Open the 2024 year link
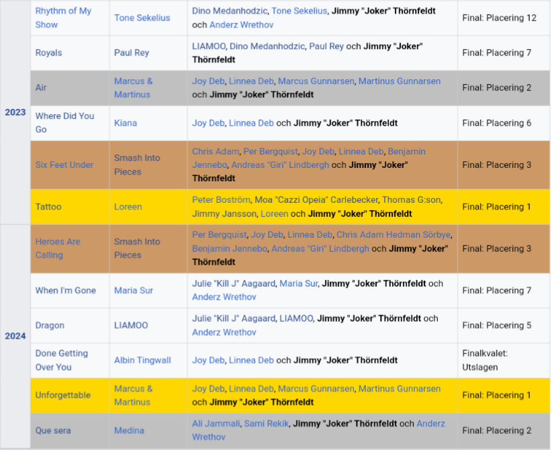 tap(15, 336)
